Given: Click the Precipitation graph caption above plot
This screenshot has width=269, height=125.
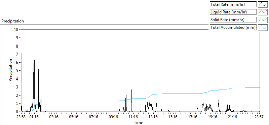Looking at the screenshot, I should 12,21.
